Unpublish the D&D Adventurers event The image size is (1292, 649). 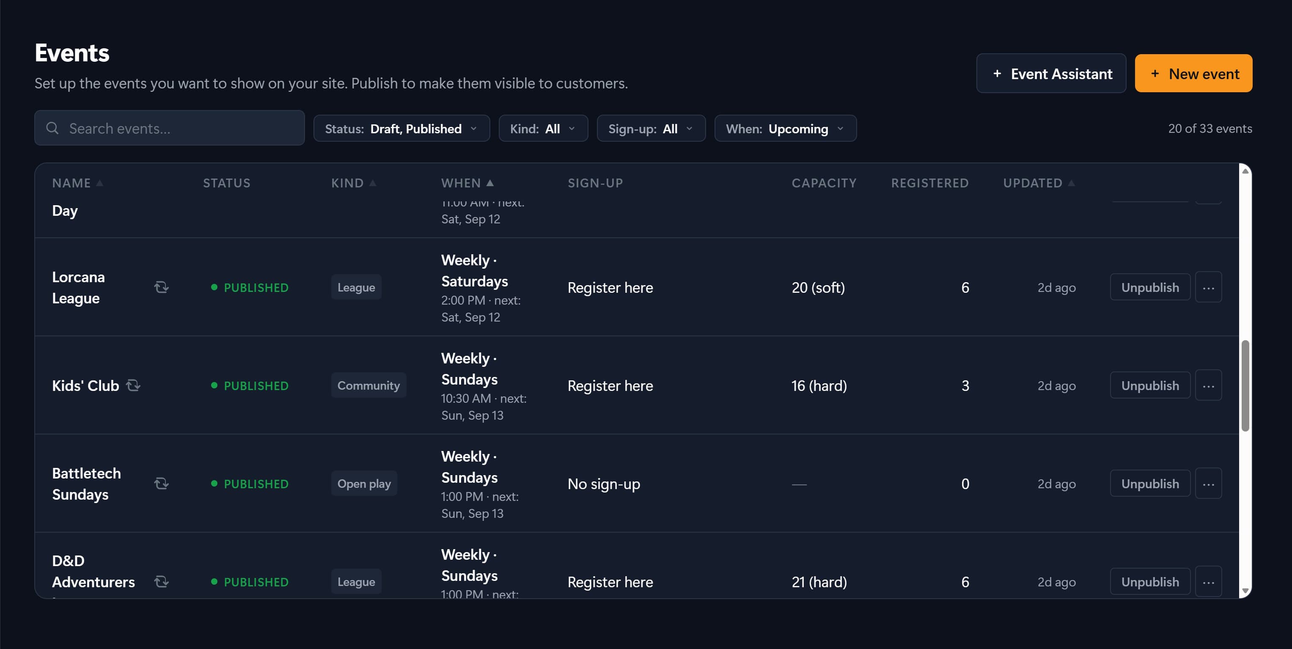(x=1150, y=582)
